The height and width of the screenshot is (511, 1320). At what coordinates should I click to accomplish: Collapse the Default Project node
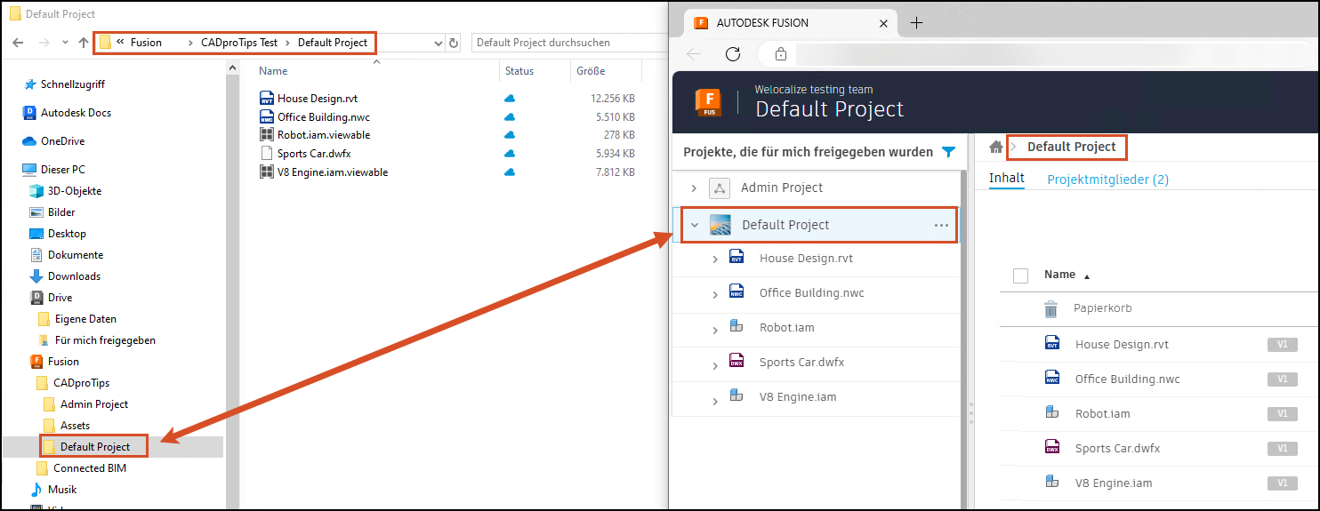[x=695, y=226]
